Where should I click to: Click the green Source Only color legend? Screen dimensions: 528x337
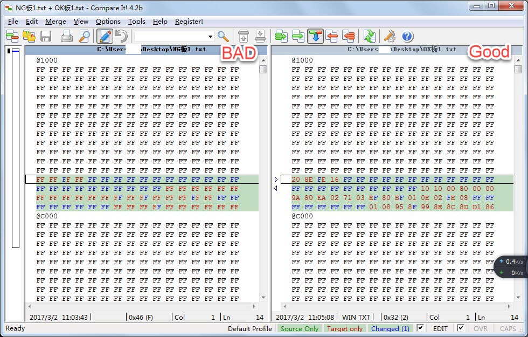[x=300, y=328]
